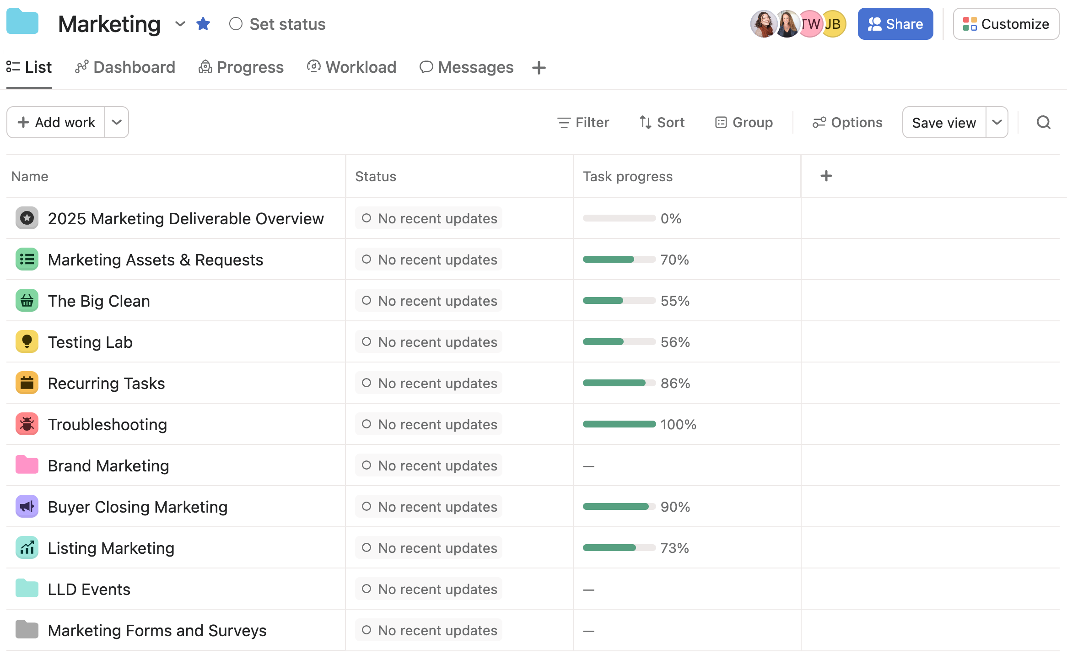Click the plus to add a new column
Screen dimensions: 1067x660
(x=825, y=176)
